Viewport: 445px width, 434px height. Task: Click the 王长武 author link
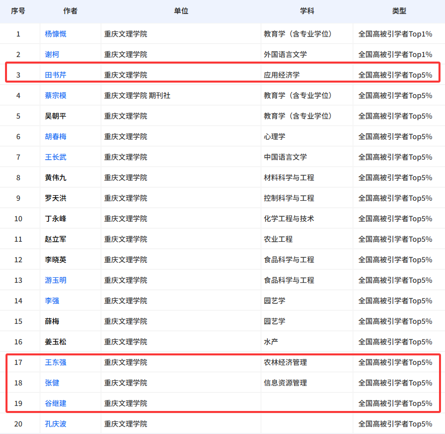55,157
